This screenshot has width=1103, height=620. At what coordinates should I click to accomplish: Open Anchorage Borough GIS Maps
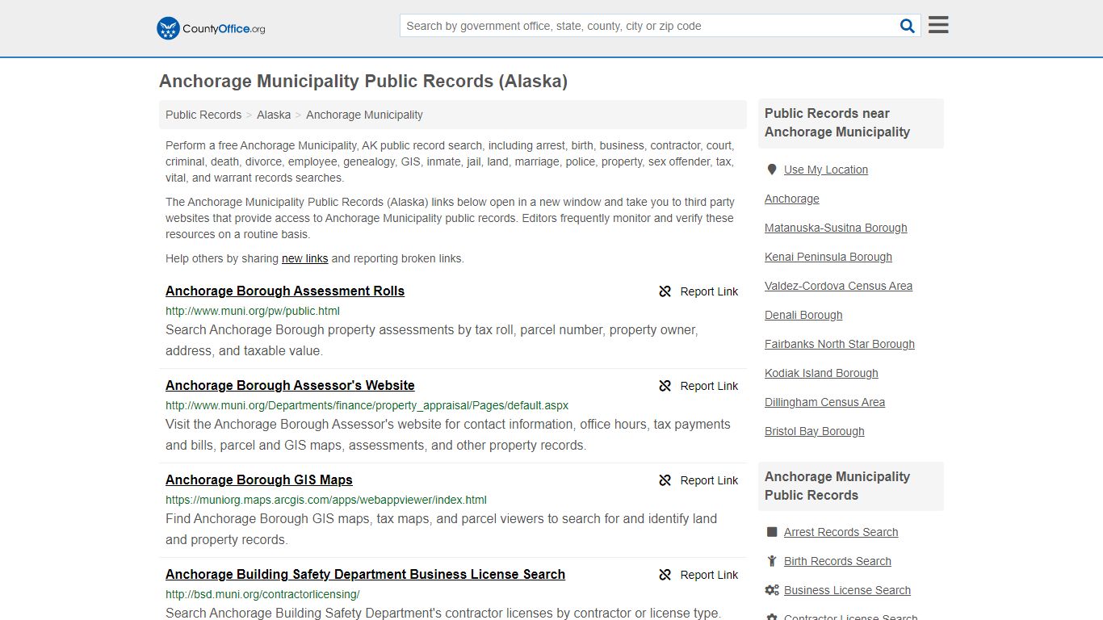tap(259, 480)
